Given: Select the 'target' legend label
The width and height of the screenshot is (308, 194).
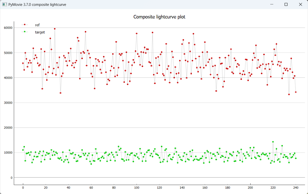Looking at the screenshot, I should tap(40, 32).
